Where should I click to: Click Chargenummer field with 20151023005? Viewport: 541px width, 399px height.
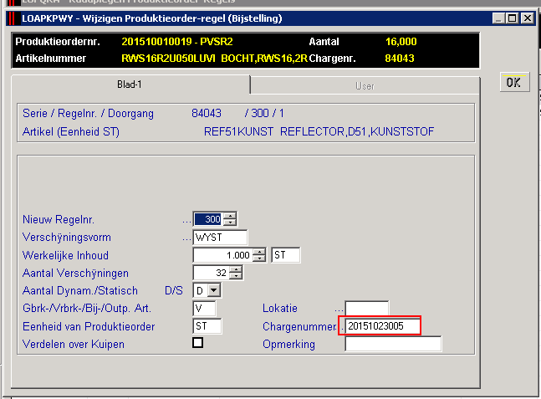tap(383, 326)
